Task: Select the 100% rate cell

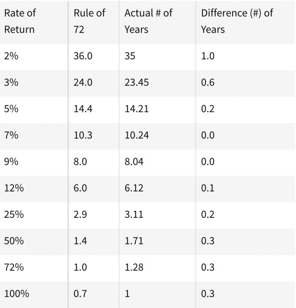Action: 16,294
